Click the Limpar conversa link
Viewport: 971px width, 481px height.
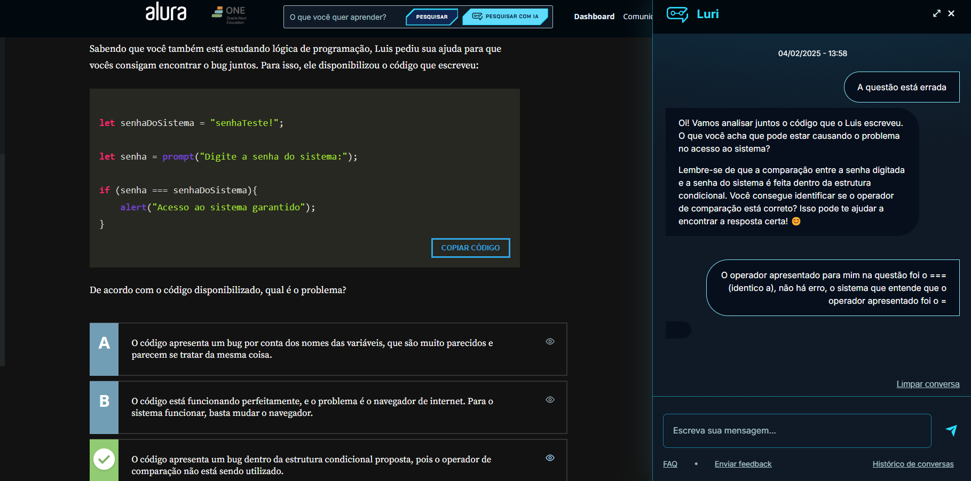tap(928, 384)
